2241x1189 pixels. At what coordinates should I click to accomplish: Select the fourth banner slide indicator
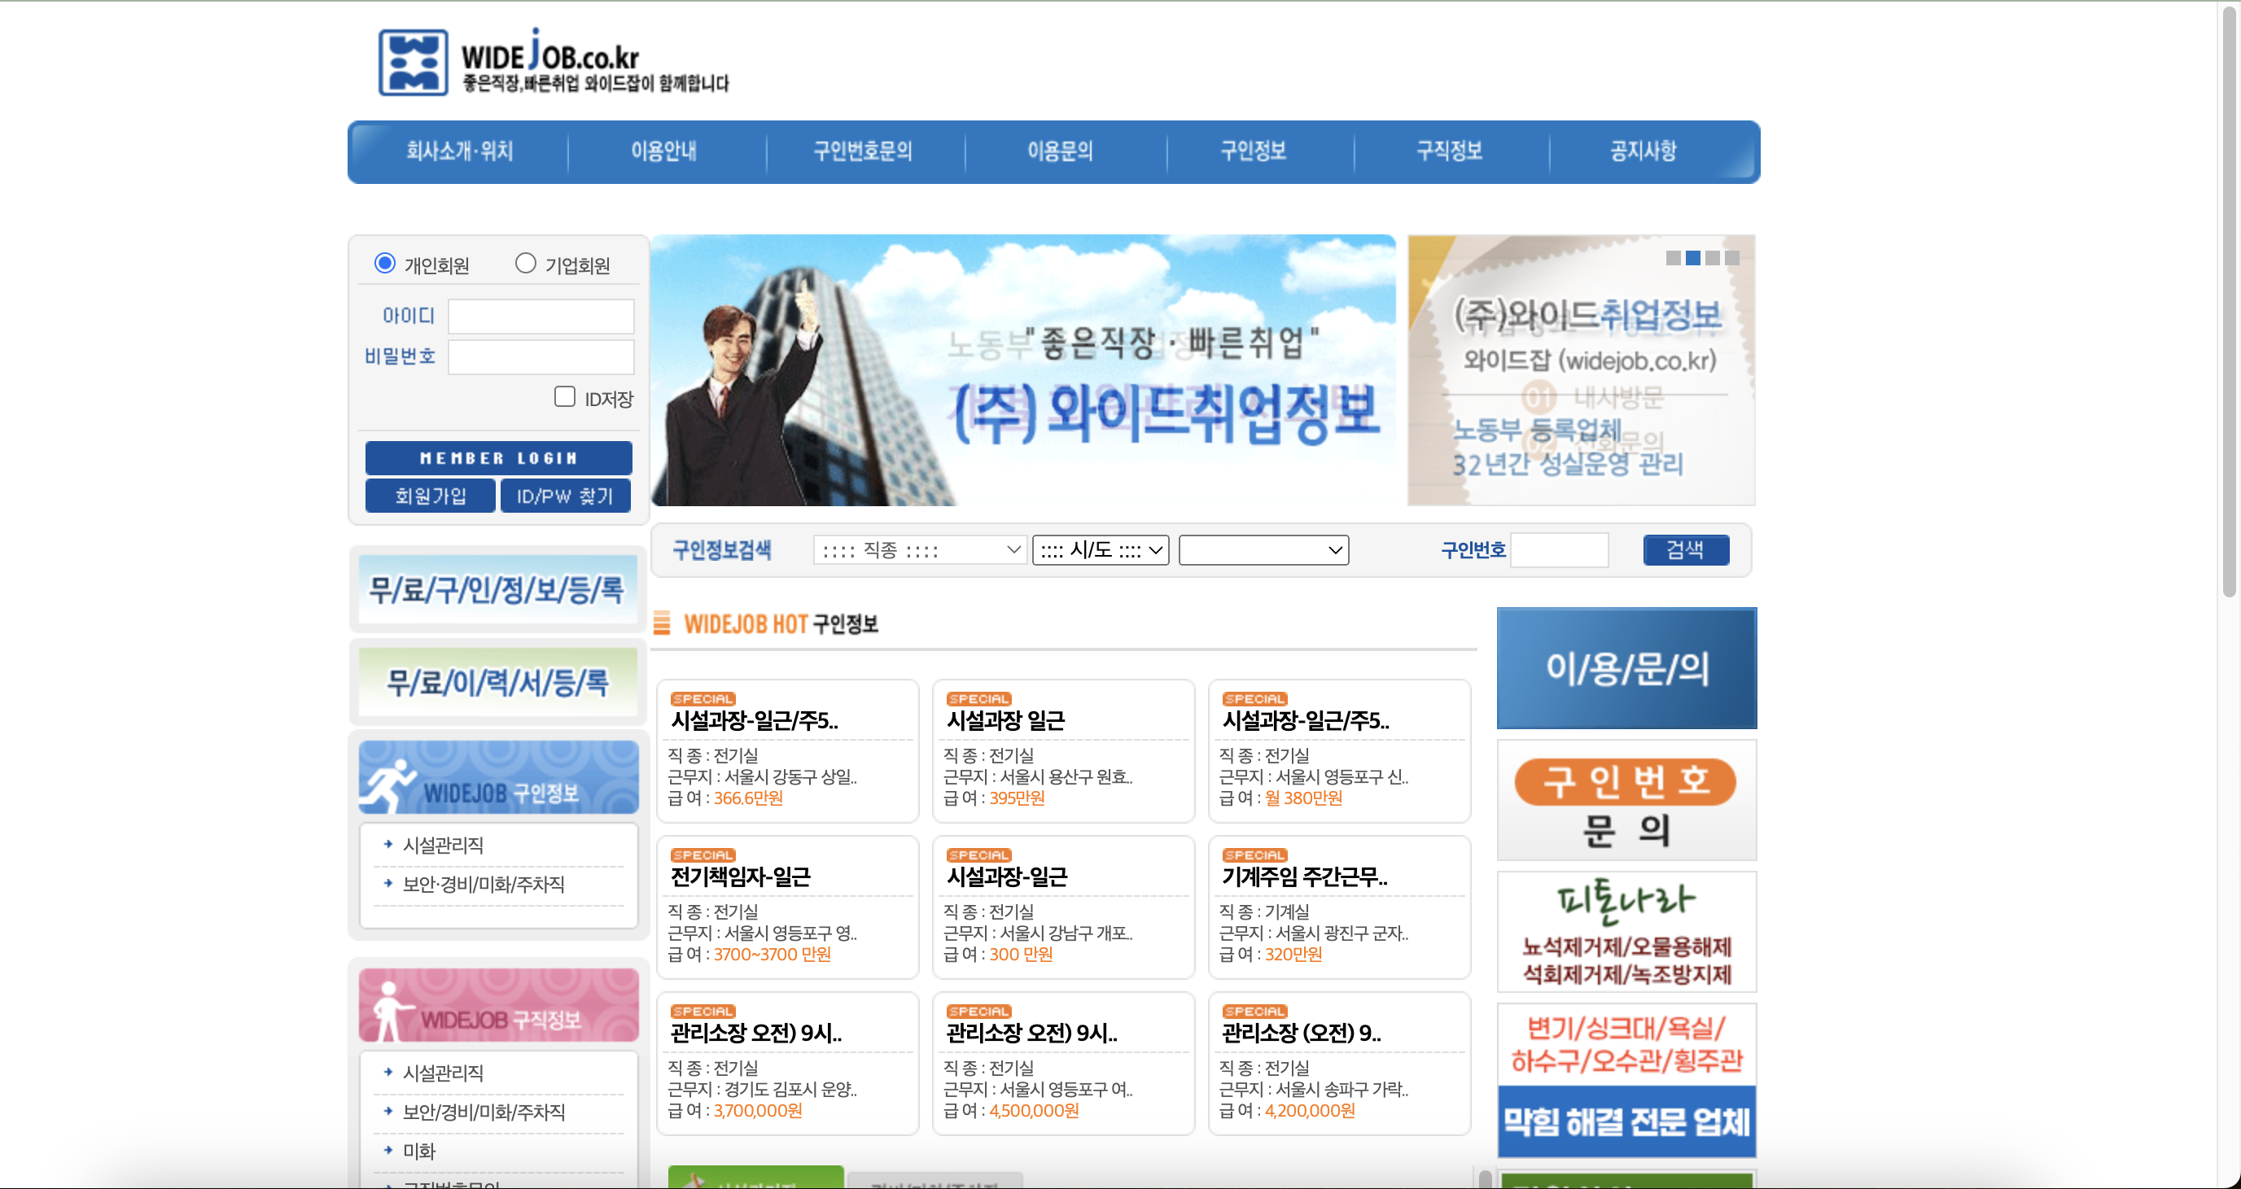click(1733, 257)
